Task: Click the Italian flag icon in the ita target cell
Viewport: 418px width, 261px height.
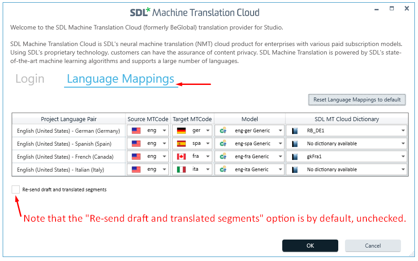Action: (x=181, y=169)
